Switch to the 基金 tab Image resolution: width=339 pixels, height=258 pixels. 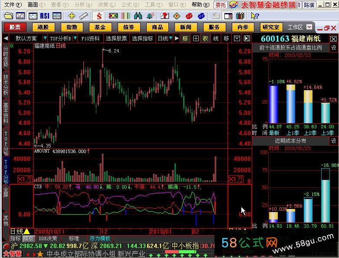pos(100,27)
